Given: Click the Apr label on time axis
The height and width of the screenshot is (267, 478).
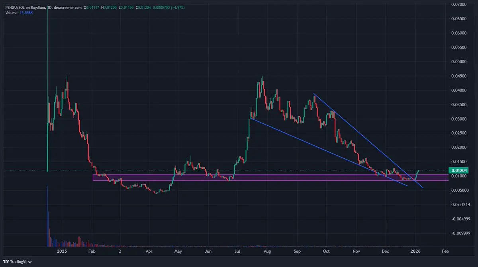Looking at the screenshot, I should [149, 251].
